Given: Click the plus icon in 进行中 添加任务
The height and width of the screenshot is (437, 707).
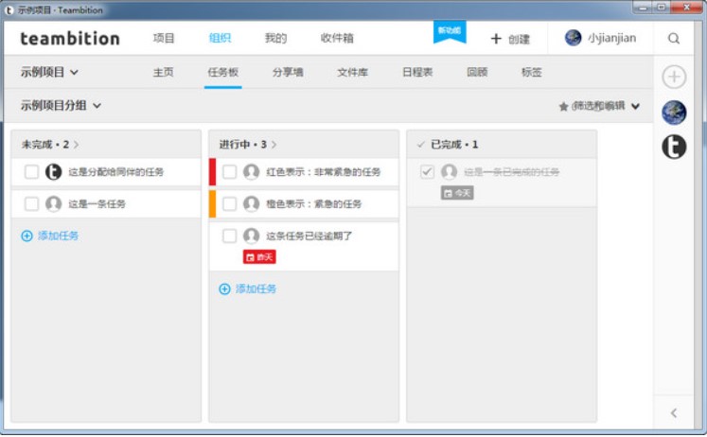Looking at the screenshot, I should coord(224,288).
